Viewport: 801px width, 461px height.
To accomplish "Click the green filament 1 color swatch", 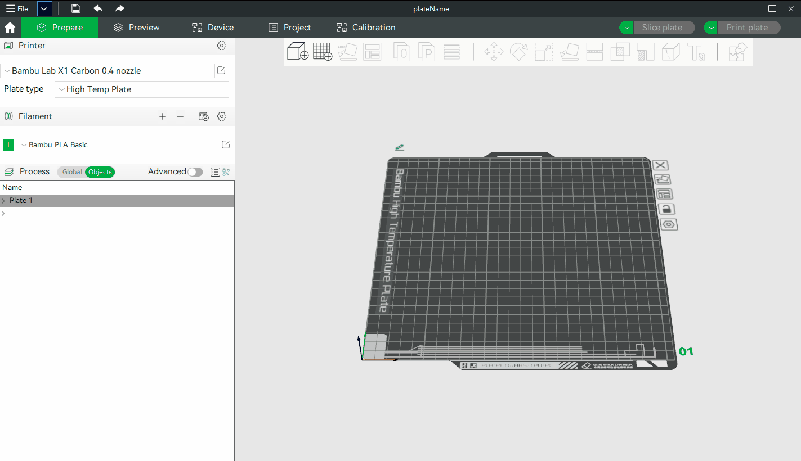I will click(x=8, y=145).
